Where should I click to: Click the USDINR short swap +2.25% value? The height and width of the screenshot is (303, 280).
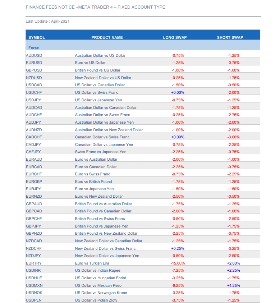coord(233,270)
